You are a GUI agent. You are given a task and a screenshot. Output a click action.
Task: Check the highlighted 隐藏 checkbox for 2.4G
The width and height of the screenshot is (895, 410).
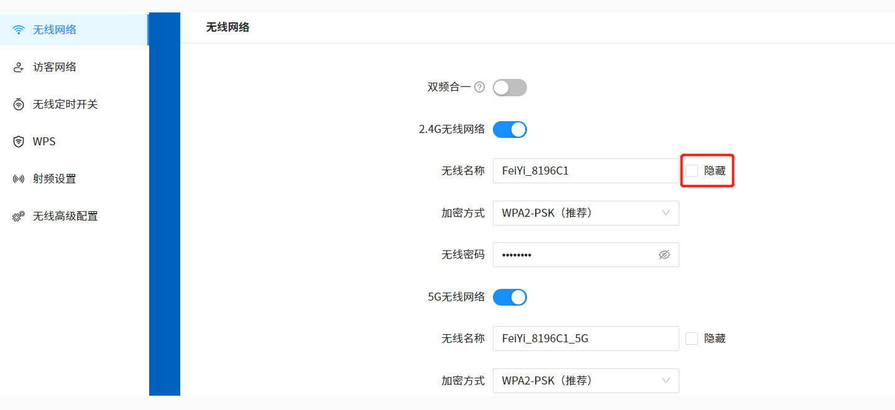pos(692,170)
